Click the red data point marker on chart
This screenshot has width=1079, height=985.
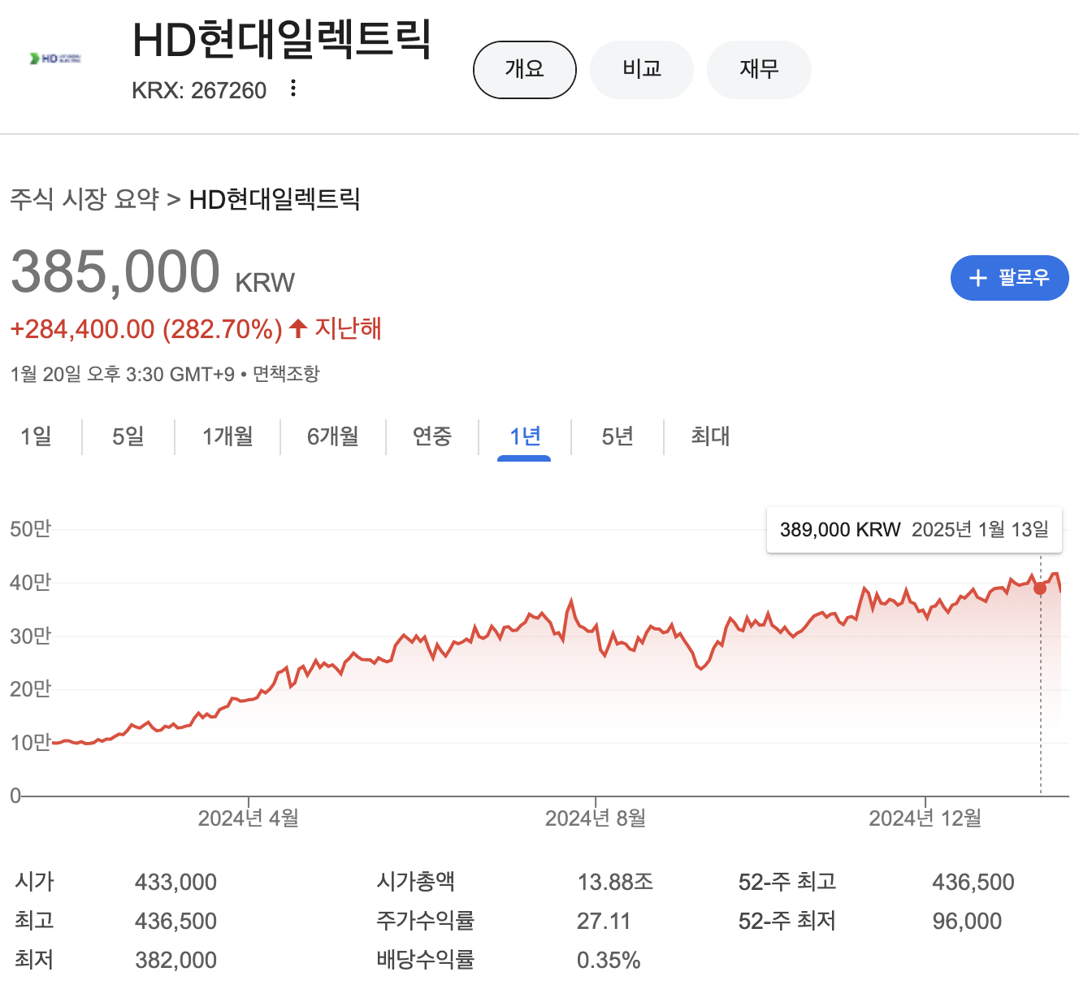pyautogui.click(x=1040, y=588)
